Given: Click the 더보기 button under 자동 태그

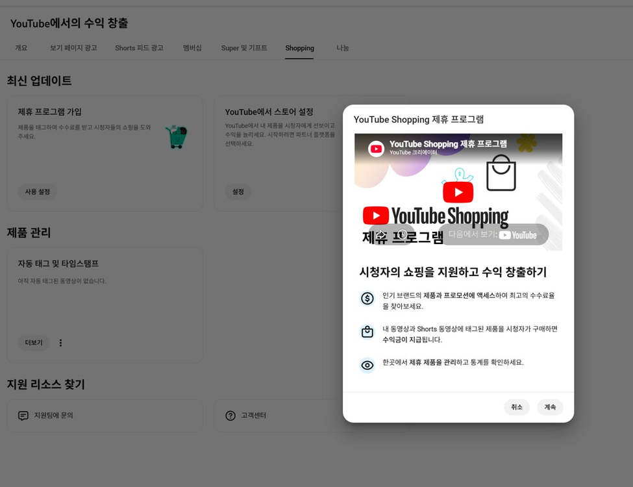Looking at the screenshot, I should coord(33,342).
